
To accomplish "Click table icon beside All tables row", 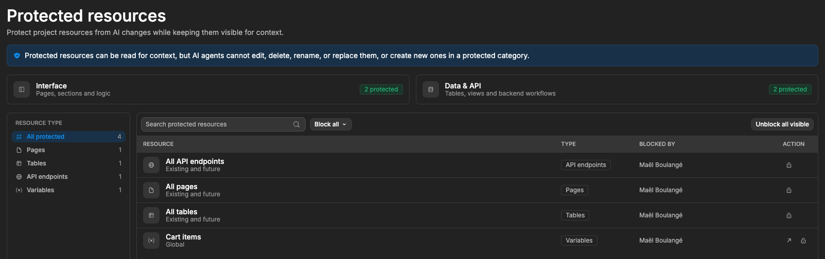I will [x=151, y=215].
